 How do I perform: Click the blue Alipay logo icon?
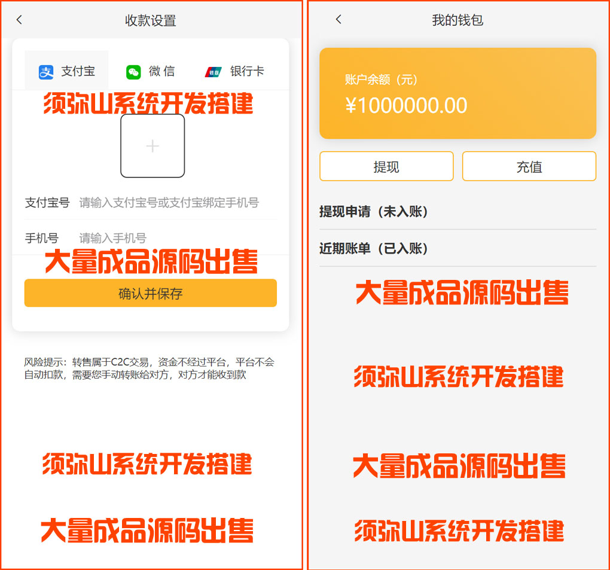46,72
